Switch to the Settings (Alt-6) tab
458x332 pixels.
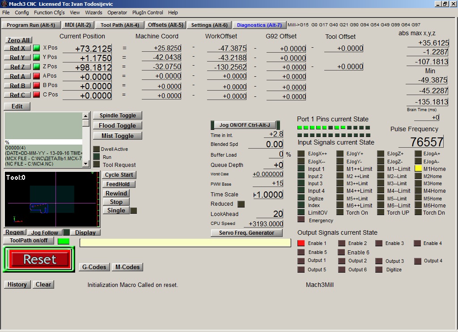point(209,25)
